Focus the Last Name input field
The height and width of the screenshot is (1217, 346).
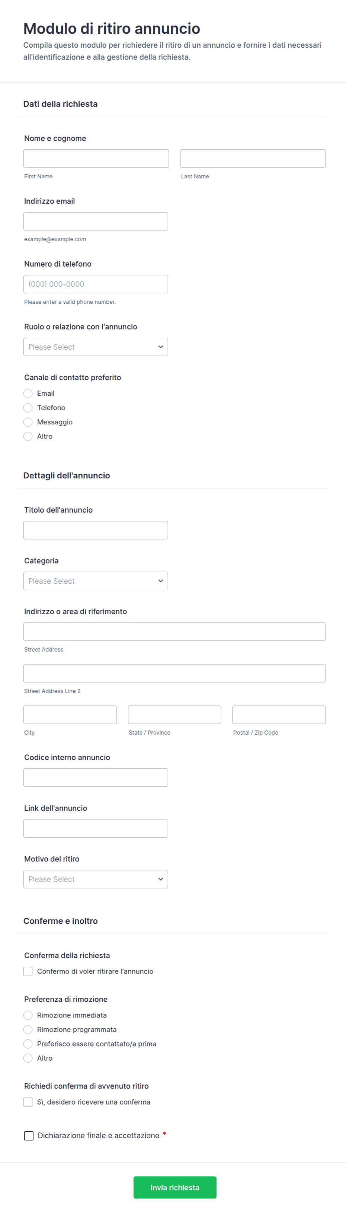coord(253,159)
